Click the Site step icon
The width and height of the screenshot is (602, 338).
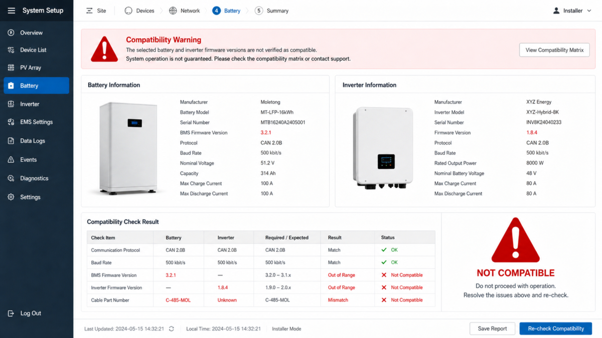pos(89,11)
